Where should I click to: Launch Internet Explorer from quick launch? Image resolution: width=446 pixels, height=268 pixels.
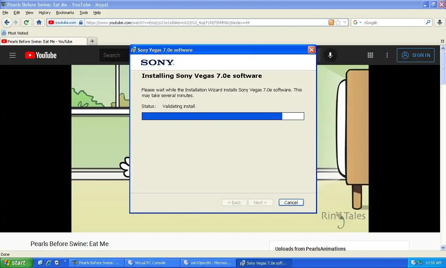coord(49,263)
